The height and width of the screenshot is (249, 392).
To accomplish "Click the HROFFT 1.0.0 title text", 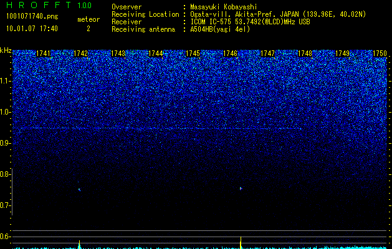I will tap(49, 5).
